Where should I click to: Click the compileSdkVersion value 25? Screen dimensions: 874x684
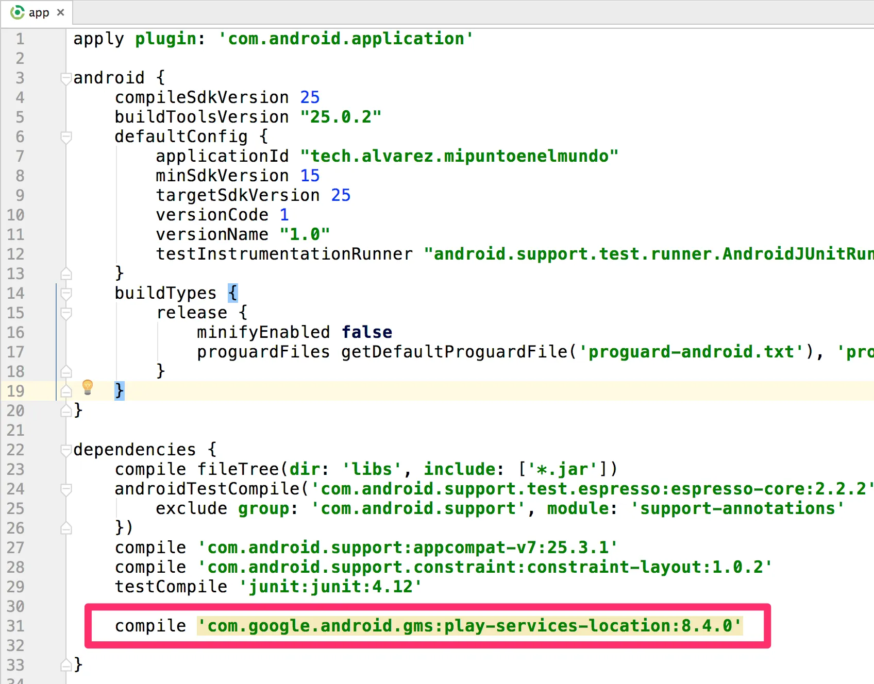coord(310,97)
